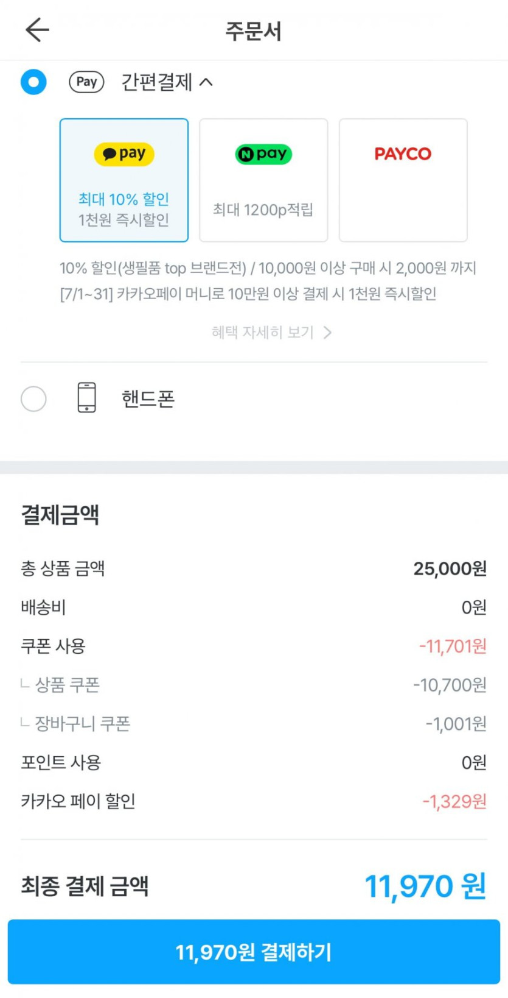Screen dimensions: 508x998
Task: Select the 간편결제 radio button
Action: click(x=33, y=82)
